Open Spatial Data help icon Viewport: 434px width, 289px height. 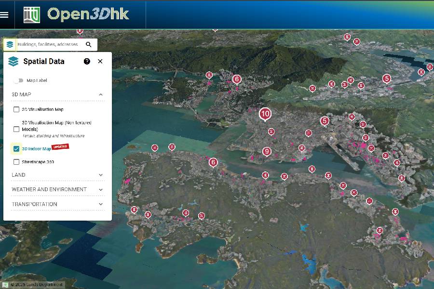(x=87, y=61)
